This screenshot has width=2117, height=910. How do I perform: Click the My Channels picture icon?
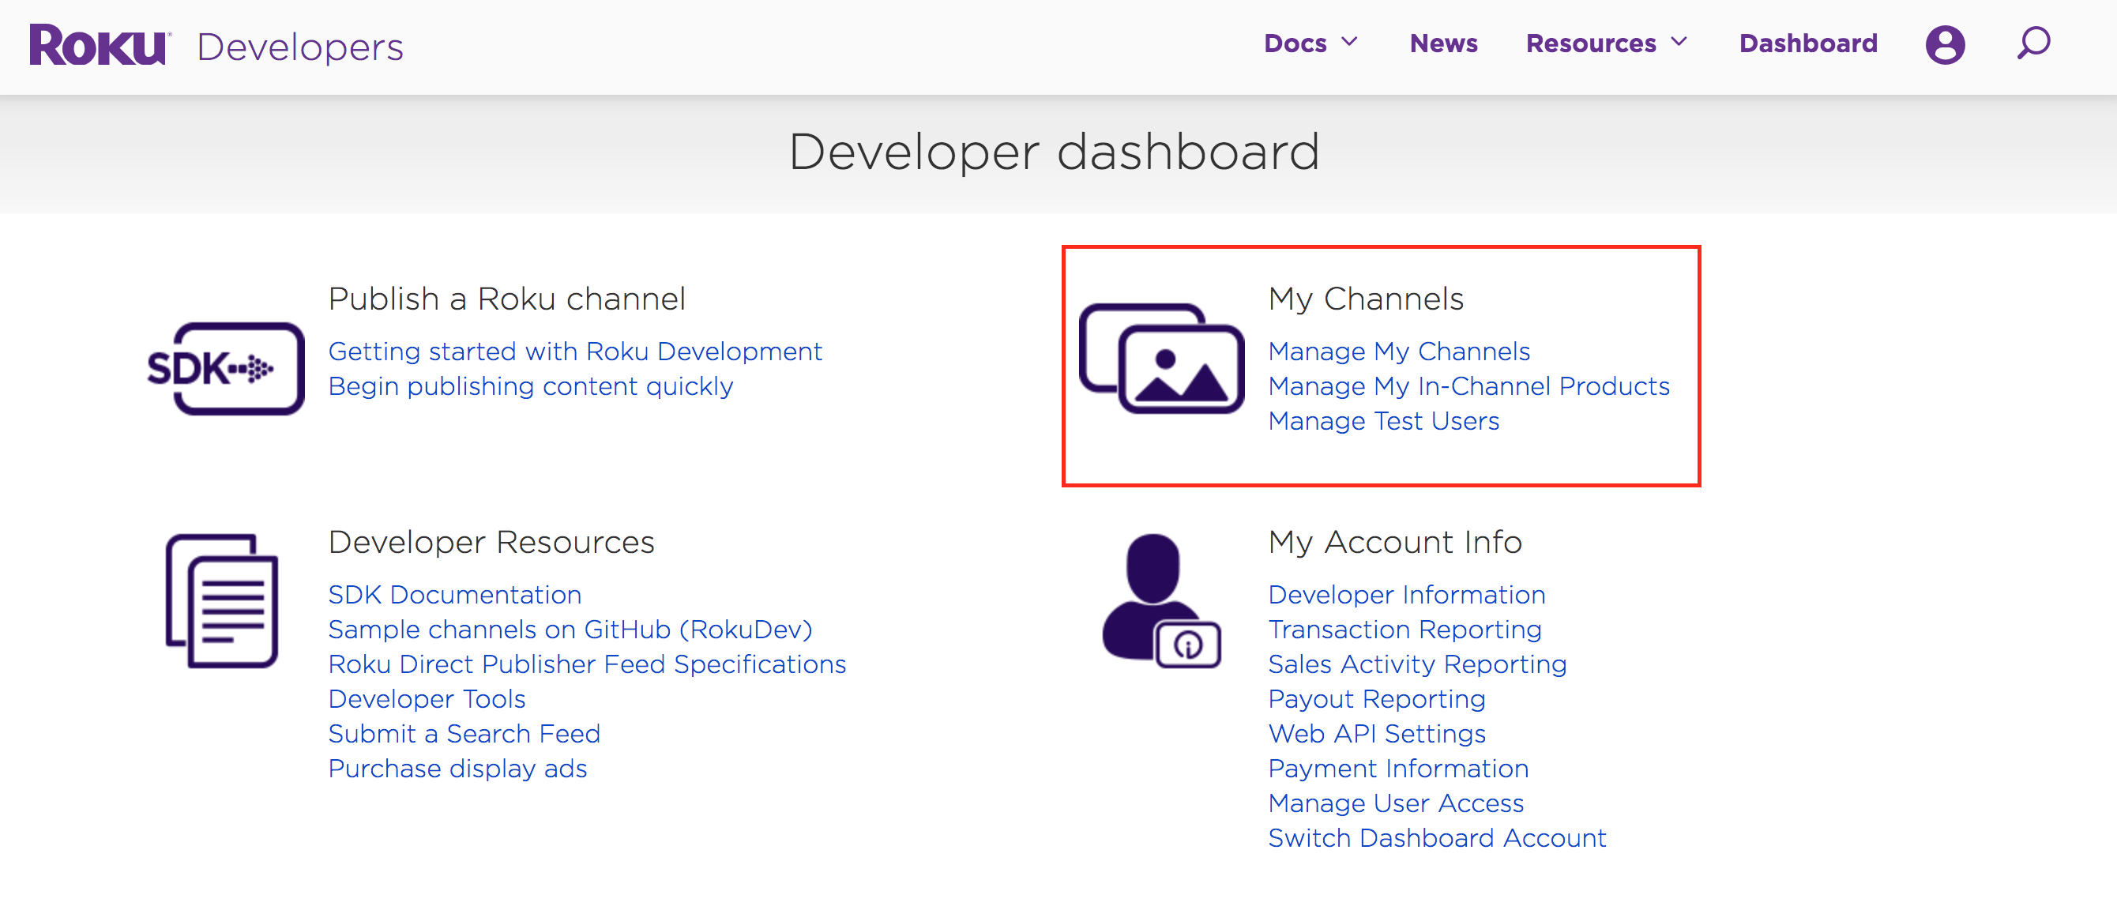[x=1161, y=358]
